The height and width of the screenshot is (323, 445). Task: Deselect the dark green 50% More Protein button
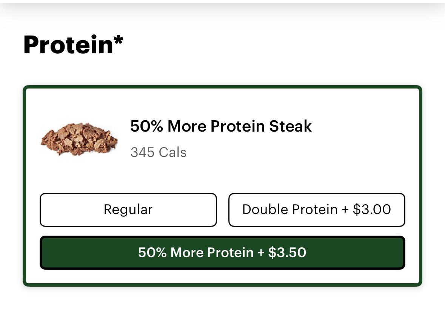[x=222, y=253]
